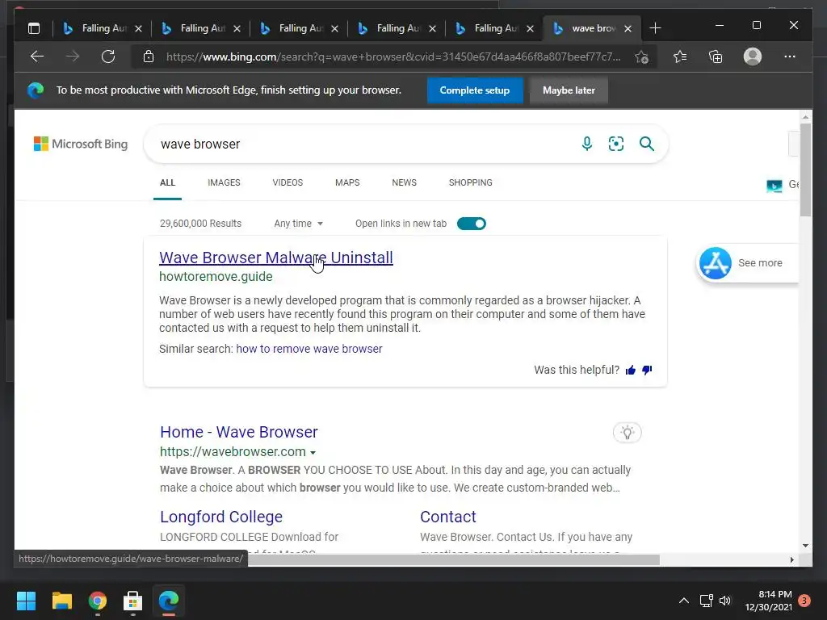Search by voice microphone icon
The width and height of the screenshot is (827, 620).
click(587, 144)
